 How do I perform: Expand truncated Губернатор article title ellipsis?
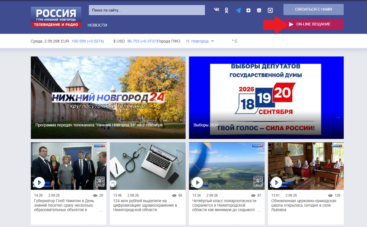(101, 211)
